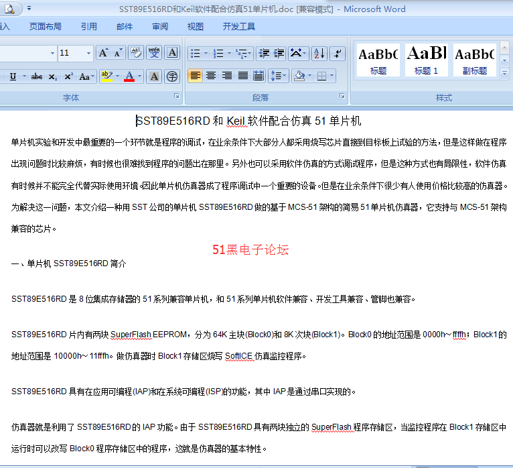Image resolution: width=513 pixels, height=468 pixels.
Task: Apply the yellow text highlight color
Action: click(106, 76)
